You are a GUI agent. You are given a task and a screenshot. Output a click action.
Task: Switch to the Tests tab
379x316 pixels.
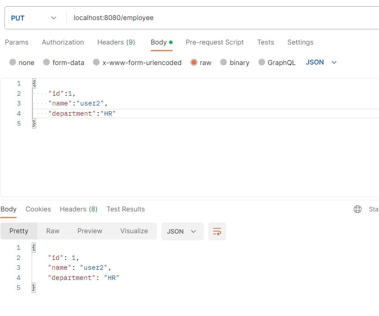[266, 42]
